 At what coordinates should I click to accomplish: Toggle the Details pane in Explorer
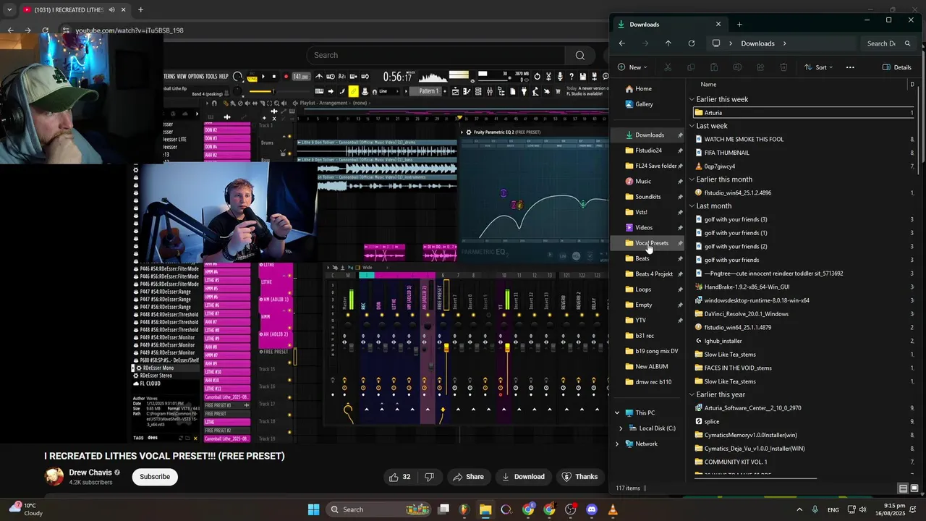point(897,67)
